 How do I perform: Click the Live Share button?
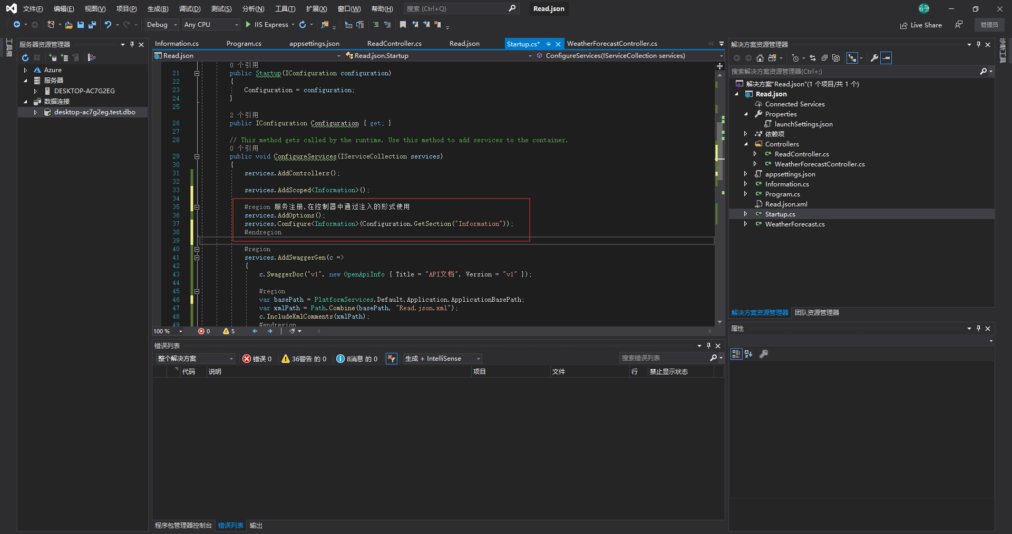pyautogui.click(x=921, y=25)
